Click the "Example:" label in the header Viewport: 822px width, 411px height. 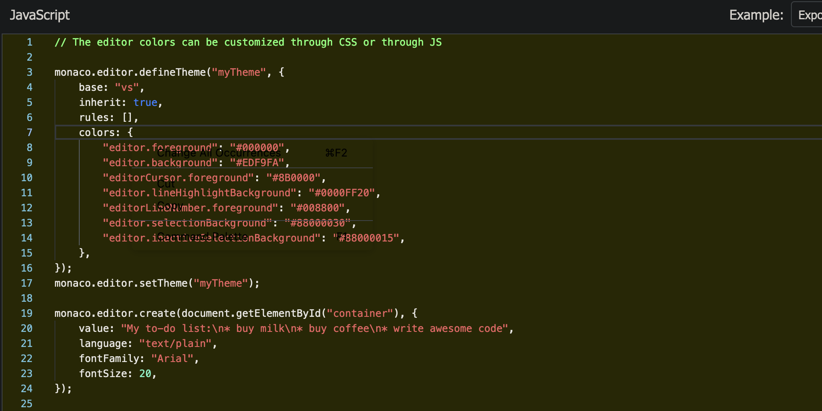[x=756, y=14]
